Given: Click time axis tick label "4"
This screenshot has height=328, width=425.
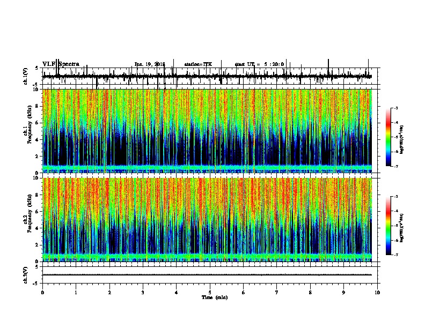Looking at the screenshot, I should tap(177, 293).
